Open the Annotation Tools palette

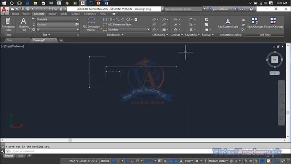[8, 24]
